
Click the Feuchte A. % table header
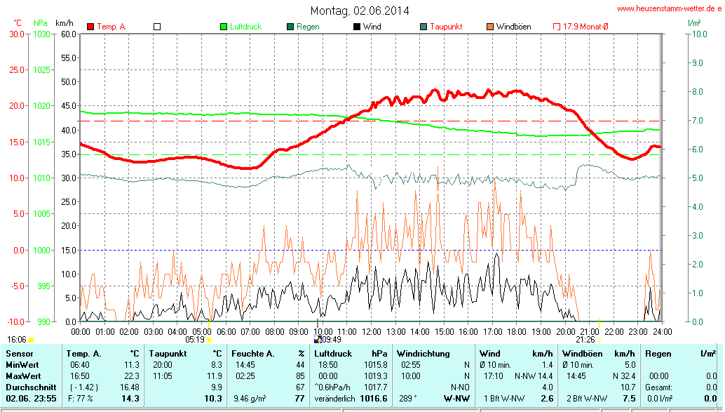268,354
